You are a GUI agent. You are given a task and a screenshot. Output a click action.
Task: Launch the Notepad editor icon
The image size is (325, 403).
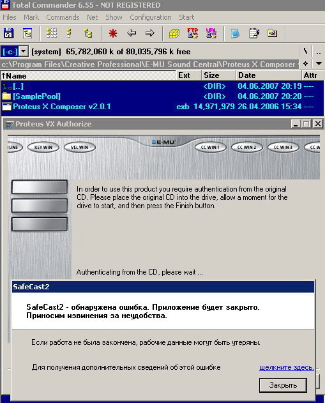click(254, 33)
